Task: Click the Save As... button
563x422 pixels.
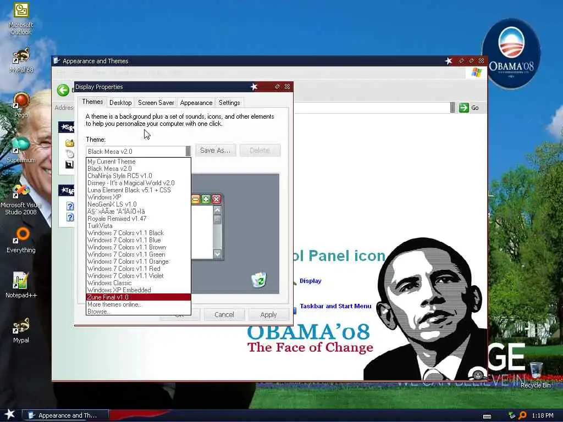Action: point(216,151)
